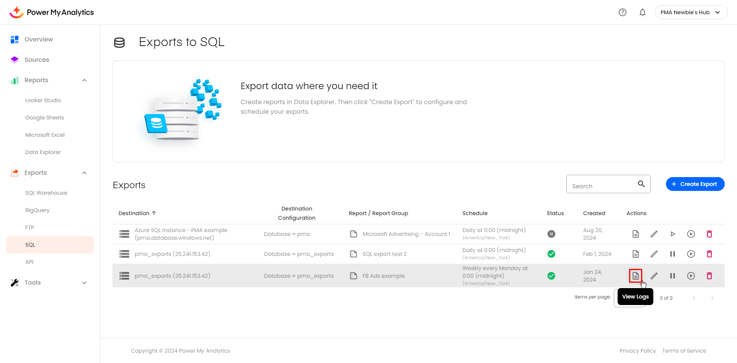This screenshot has width=737, height=363.
Task: Go to BigQuery exports page
Action: coord(37,210)
